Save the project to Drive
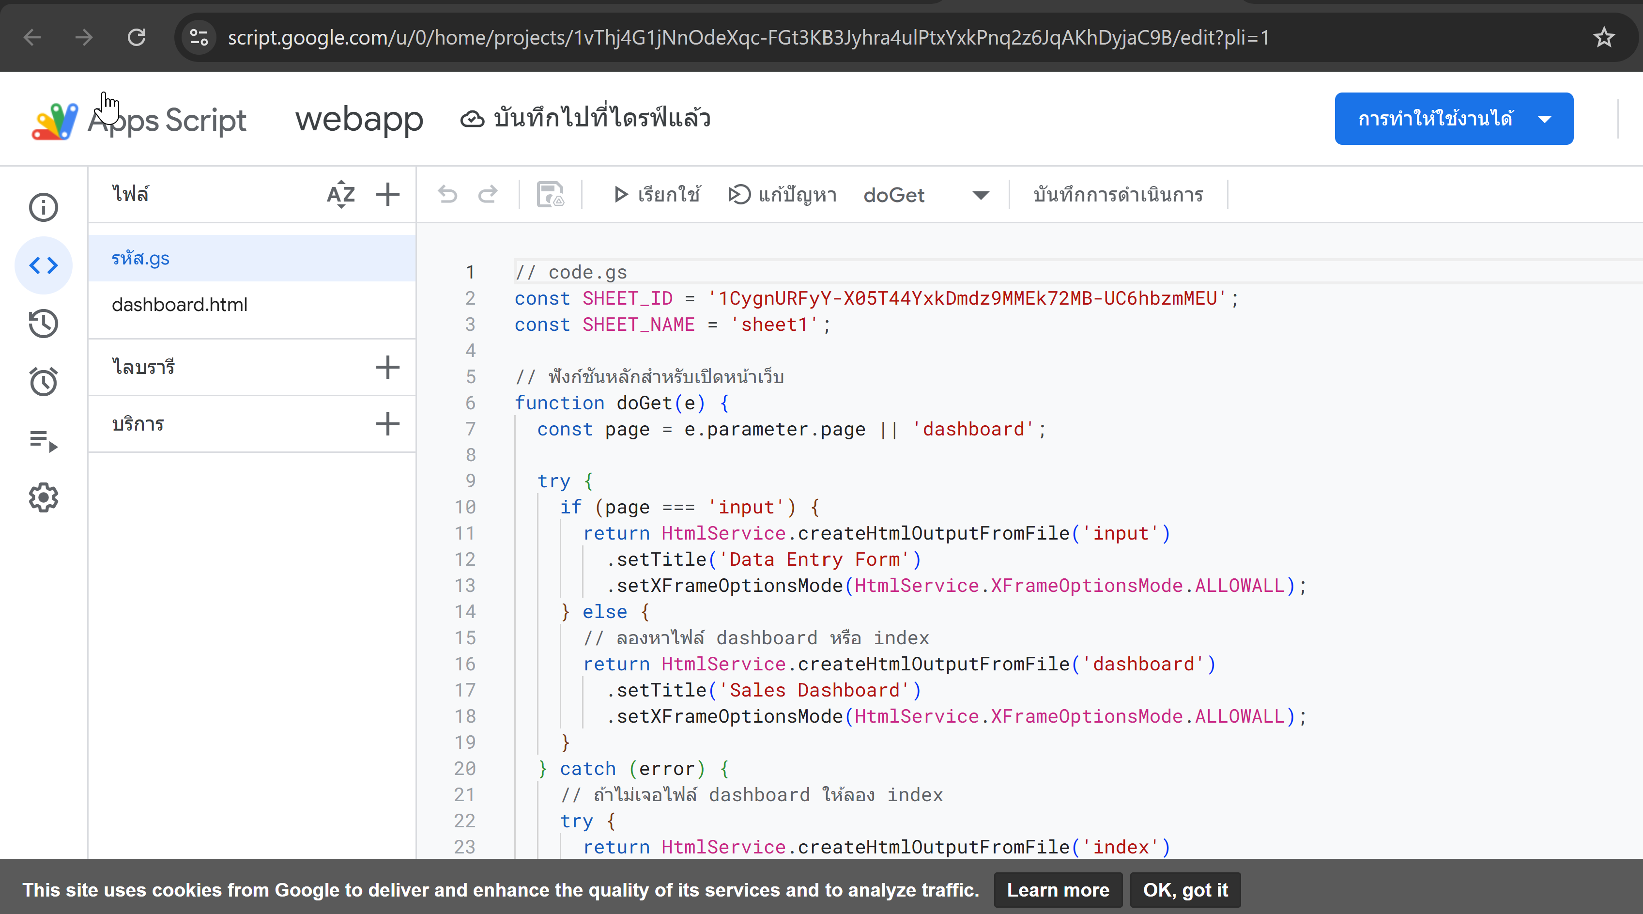The height and width of the screenshot is (914, 1643). pos(550,195)
